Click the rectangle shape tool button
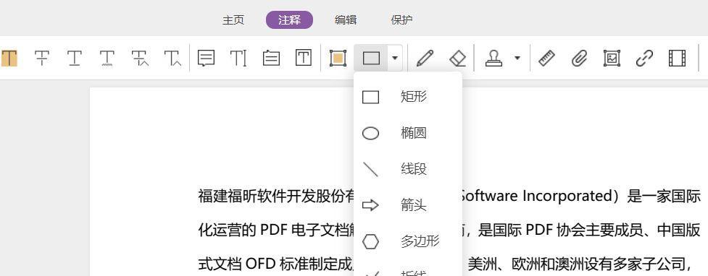This screenshot has width=708, height=276. tap(371, 58)
